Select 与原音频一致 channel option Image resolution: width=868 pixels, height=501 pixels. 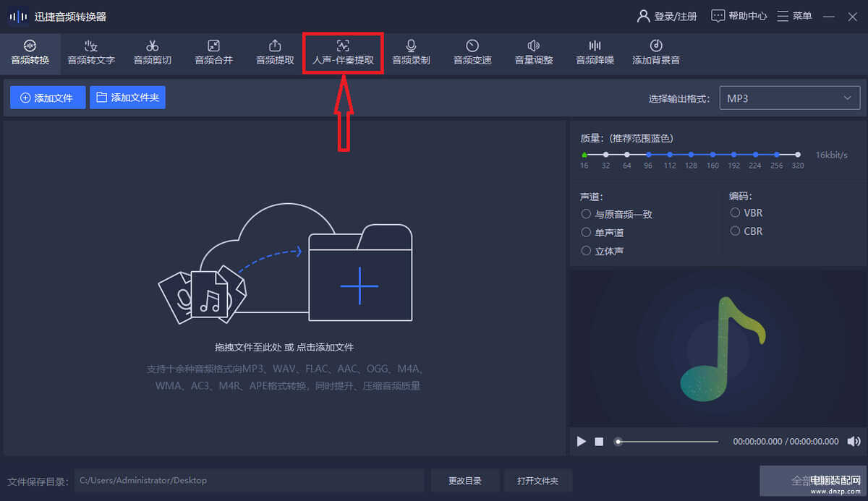617,214
